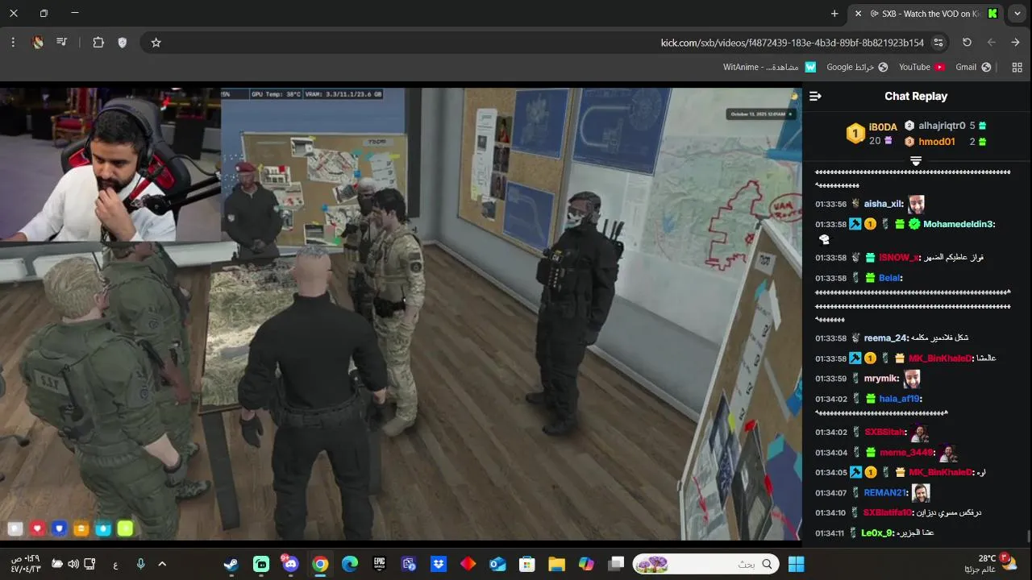Image resolution: width=1032 pixels, height=580 pixels.
Task: Click the shield extension icon
Action: tap(123, 43)
